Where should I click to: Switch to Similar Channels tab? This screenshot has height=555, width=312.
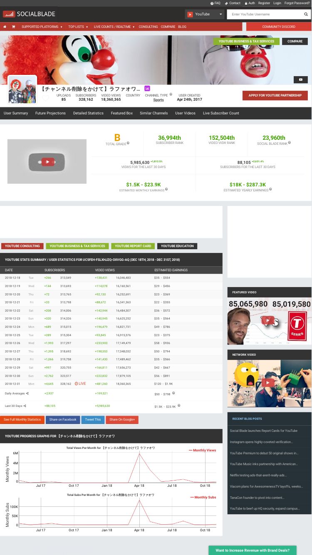[154, 113]
